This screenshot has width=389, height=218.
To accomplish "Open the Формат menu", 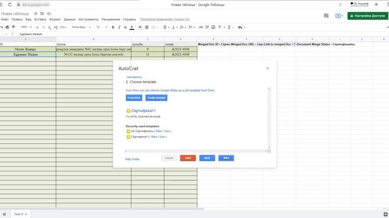I will point(55,19).
